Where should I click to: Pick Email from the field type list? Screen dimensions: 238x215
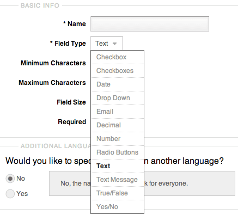click(117, 112)
